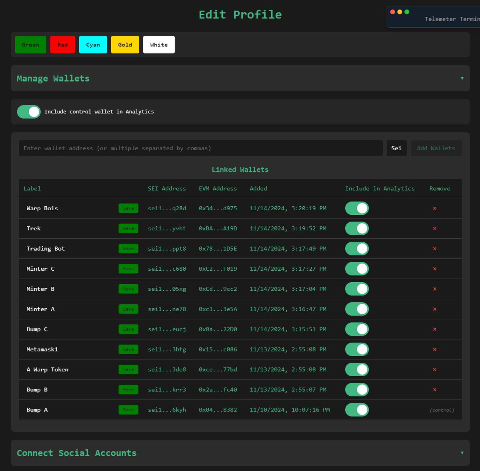Image resolution: width=480 pixels, height=471 pixels.
Task: Save the Minter B label
Action: (128, 289)
